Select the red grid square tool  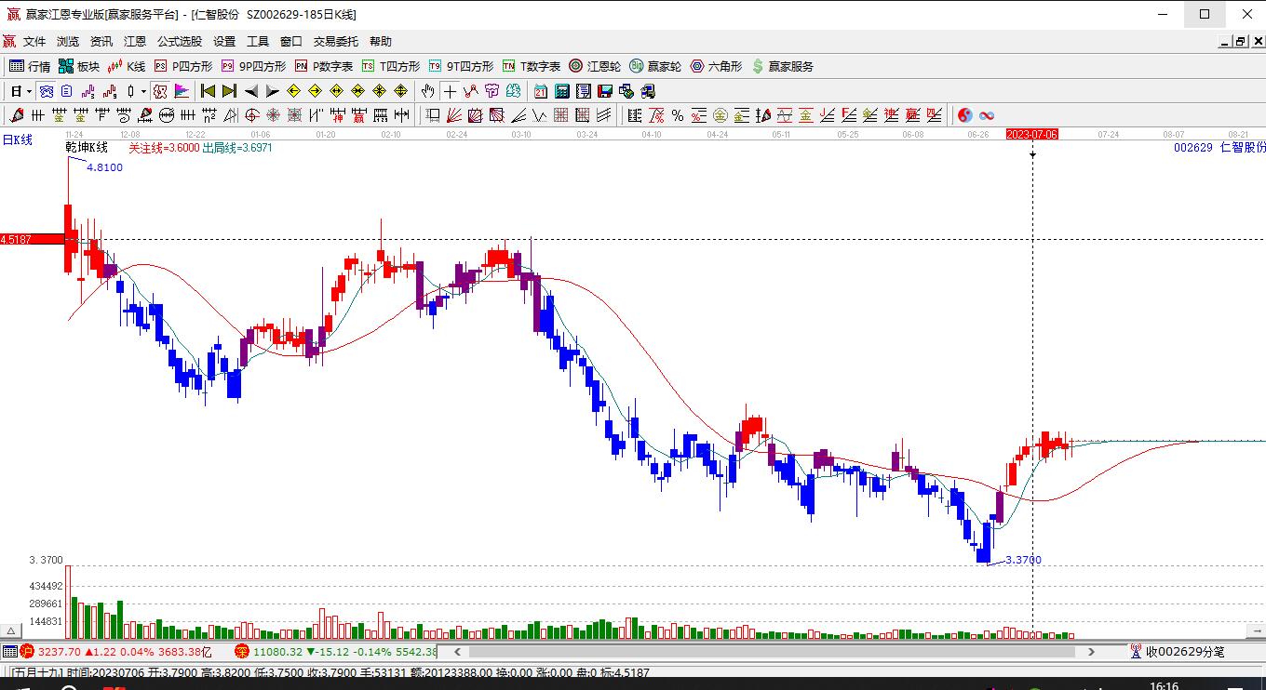pyautogui.click(x=560, y=115)
